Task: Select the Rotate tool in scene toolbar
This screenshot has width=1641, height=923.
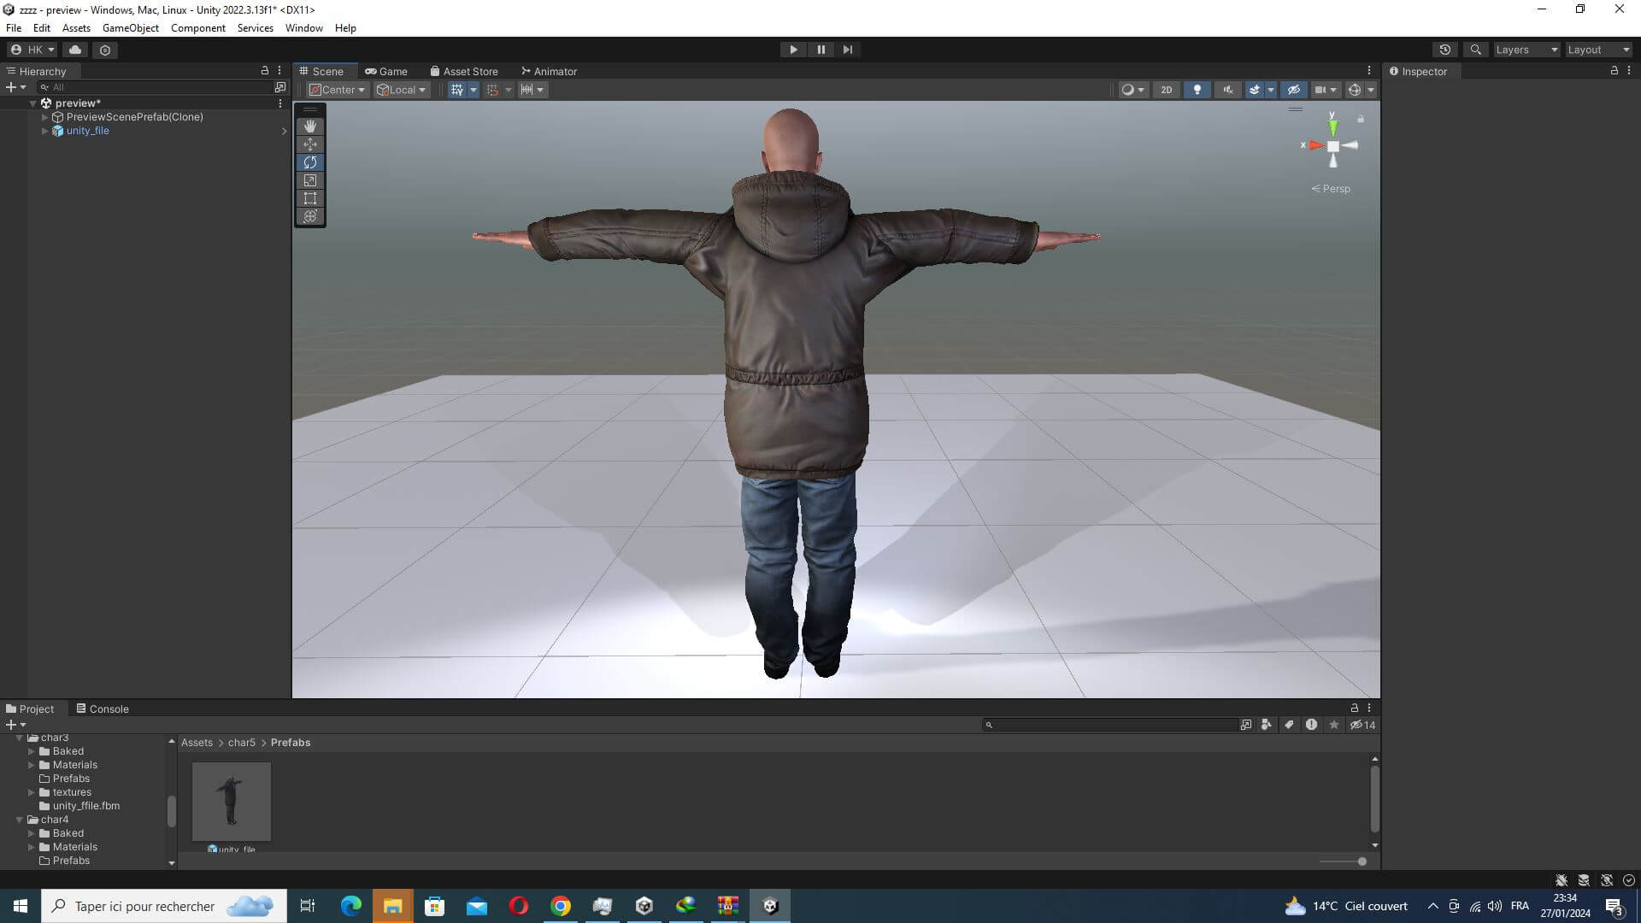Action: point(310,162)
